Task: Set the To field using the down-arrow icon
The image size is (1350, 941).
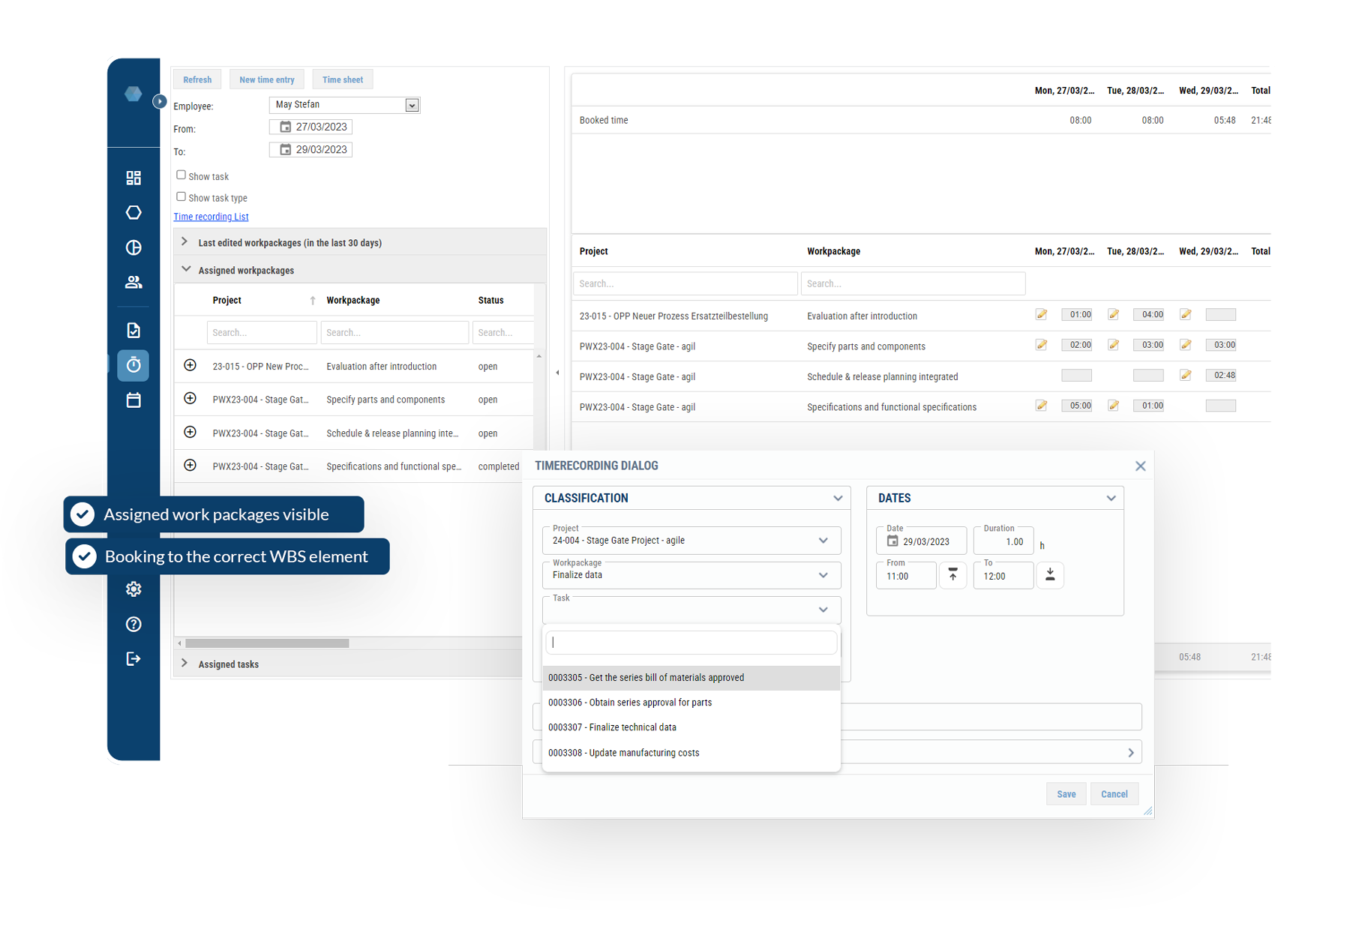Action: click(1050, 574)
